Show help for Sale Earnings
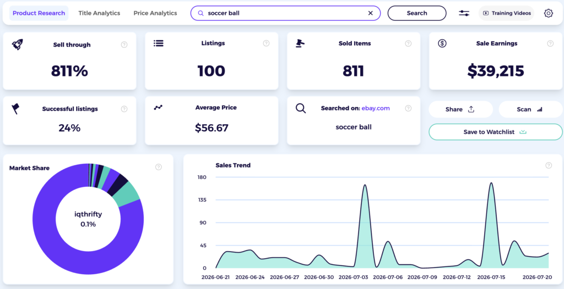 click(550, 43)
